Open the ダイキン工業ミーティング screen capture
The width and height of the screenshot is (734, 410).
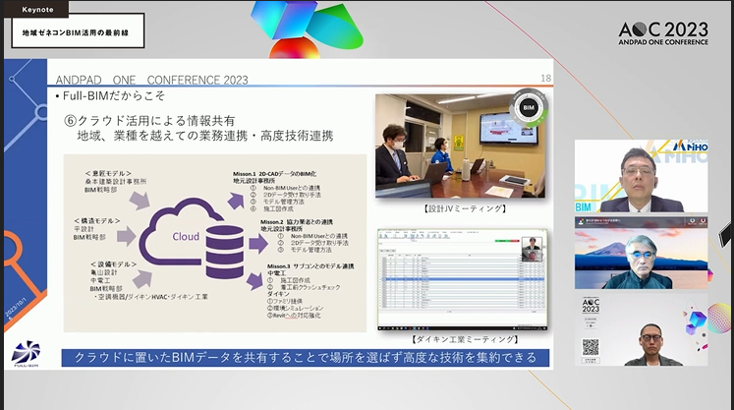[463, 280]
